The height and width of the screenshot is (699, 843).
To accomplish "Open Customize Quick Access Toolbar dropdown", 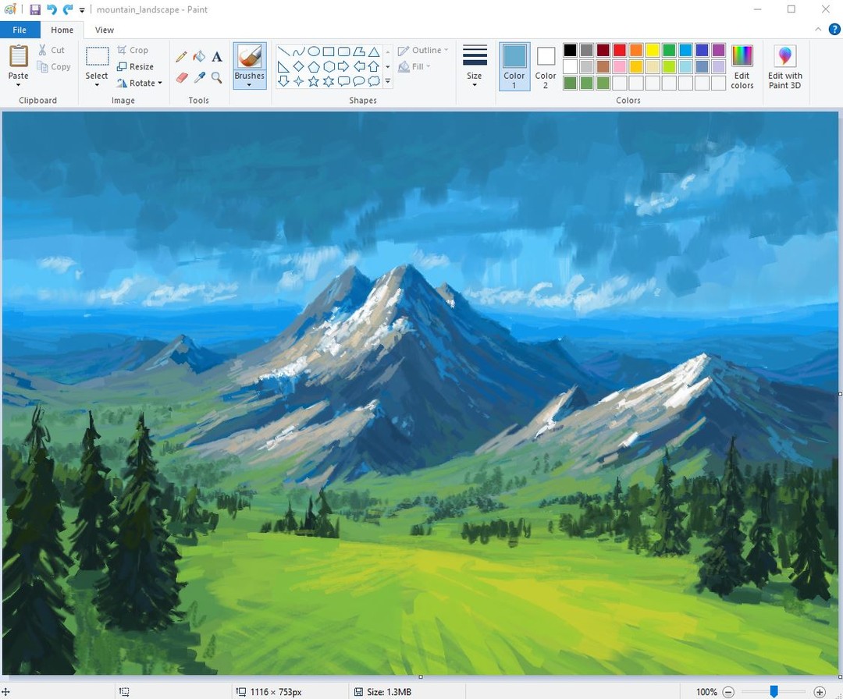I will (82, 9).
